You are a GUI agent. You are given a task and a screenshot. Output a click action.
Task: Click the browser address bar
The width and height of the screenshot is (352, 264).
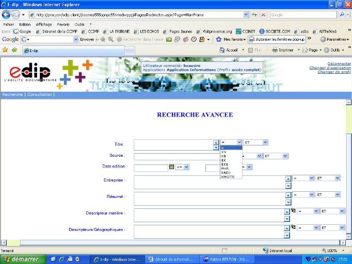pos(139,15)
